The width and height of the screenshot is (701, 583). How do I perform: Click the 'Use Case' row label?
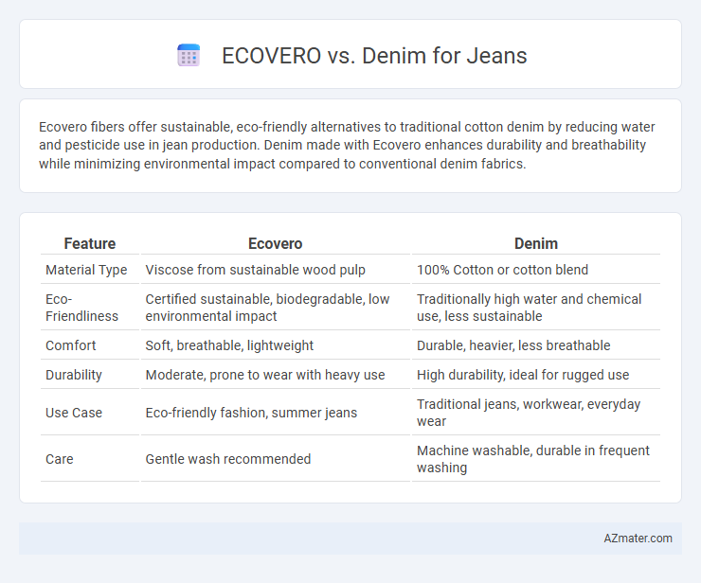coord(74,413)
